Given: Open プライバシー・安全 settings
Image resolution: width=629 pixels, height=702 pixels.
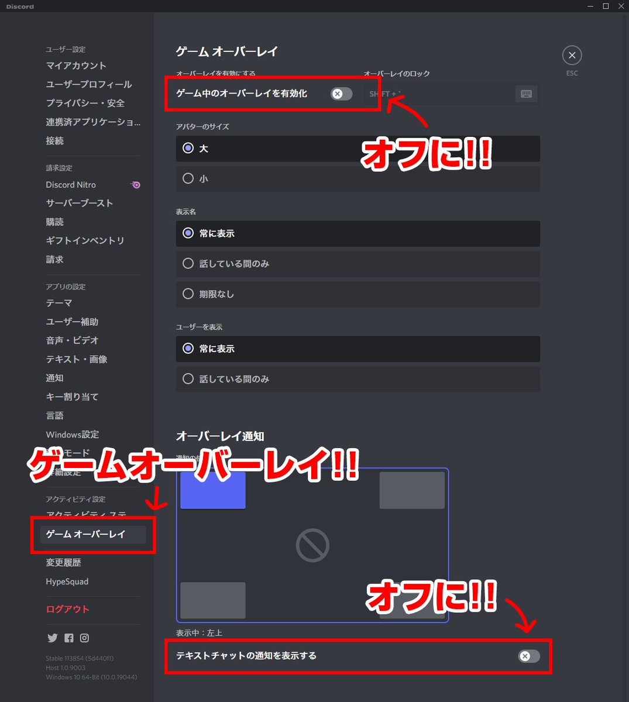Looking at the screenshot, I should click(x=85, y=103).
